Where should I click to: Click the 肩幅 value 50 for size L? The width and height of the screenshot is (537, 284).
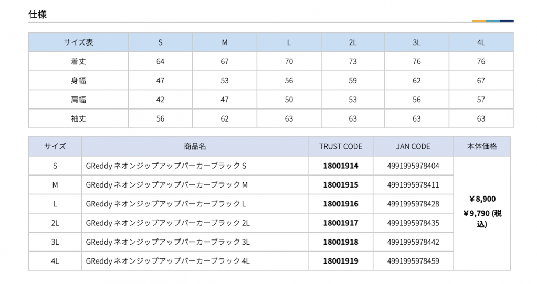pyautogui.click(x=289, y=100)
